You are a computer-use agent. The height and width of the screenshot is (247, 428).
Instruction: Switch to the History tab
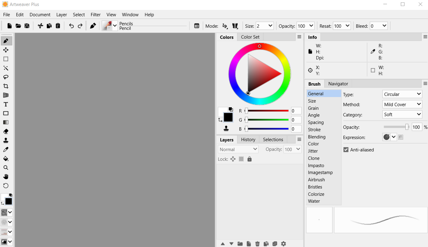[x=248, y=139]
